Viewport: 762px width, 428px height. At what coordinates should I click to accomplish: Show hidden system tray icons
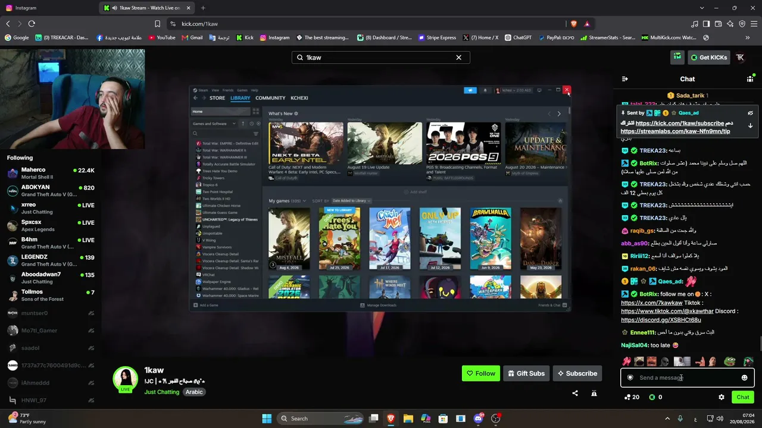(x=667, y=418)
